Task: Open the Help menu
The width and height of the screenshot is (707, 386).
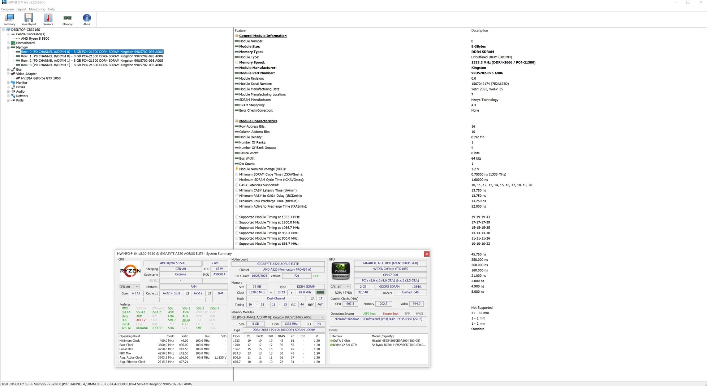Action: tap(51, 9)
